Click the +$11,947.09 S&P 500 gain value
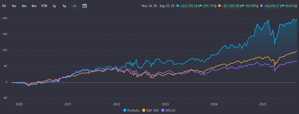299x114 pixels. click(x=231, y=6)
